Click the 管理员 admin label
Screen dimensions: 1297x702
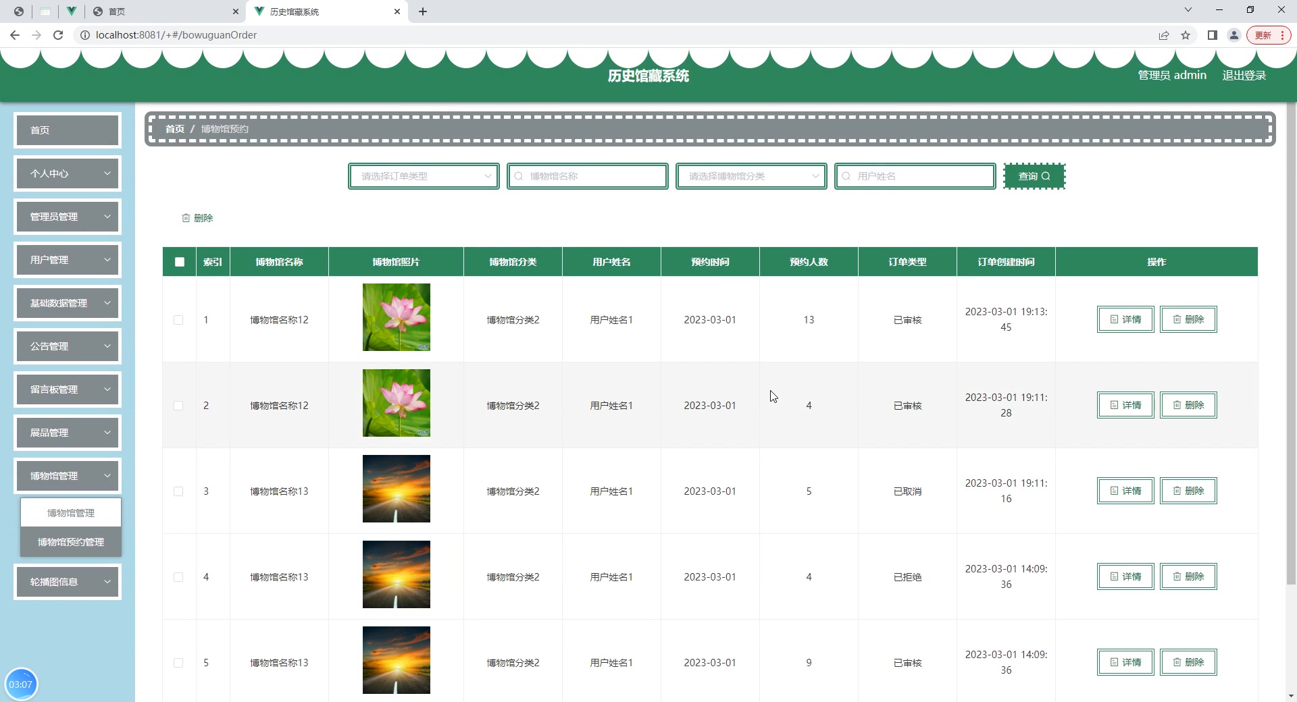1172,76
